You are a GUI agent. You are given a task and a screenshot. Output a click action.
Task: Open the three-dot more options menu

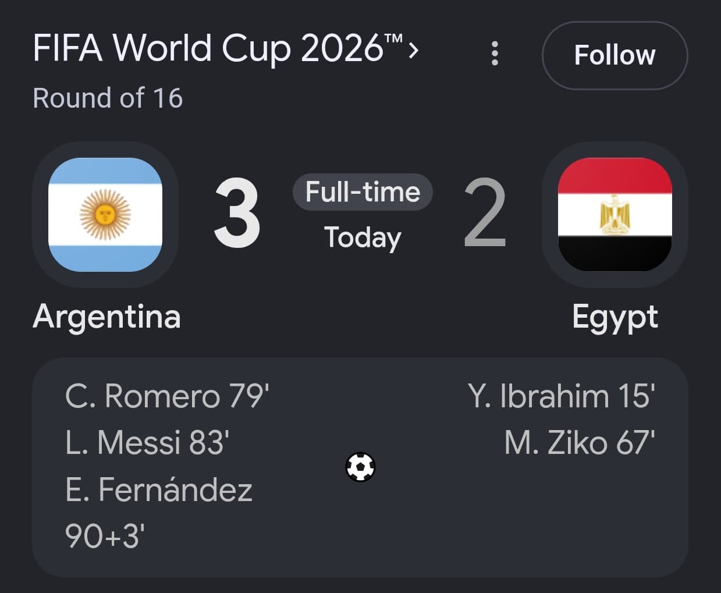coord(495,54)
